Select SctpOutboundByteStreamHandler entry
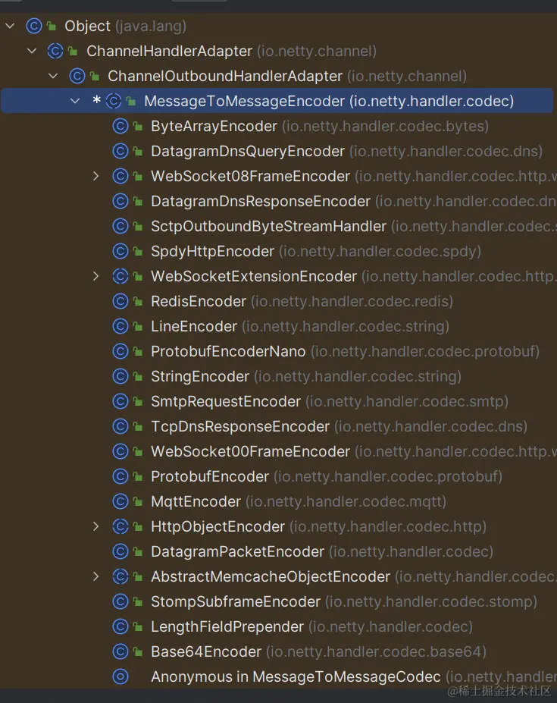The width and height of the screenshot is (557, 703). 354,227
